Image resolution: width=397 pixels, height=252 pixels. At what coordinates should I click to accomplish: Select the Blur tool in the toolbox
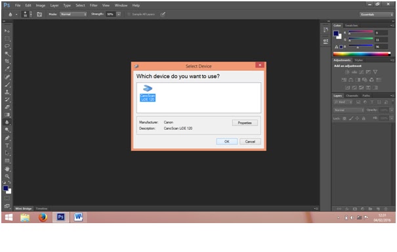[7, 122]
